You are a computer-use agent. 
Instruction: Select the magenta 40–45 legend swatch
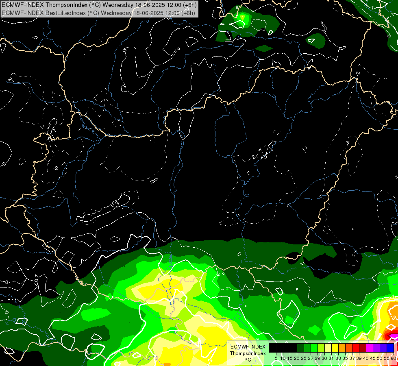tap(370, 348)
